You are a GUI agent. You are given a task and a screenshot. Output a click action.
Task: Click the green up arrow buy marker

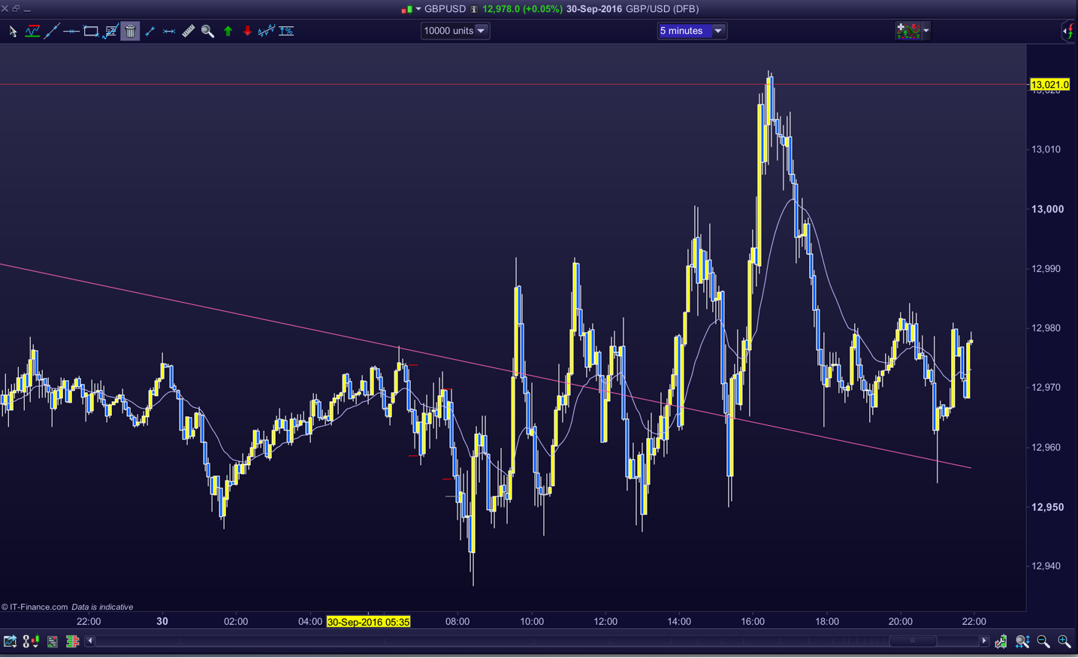pyautogui.click(x=228, y=31)
